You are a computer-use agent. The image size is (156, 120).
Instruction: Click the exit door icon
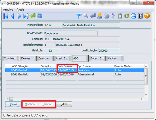click(140, 16)
